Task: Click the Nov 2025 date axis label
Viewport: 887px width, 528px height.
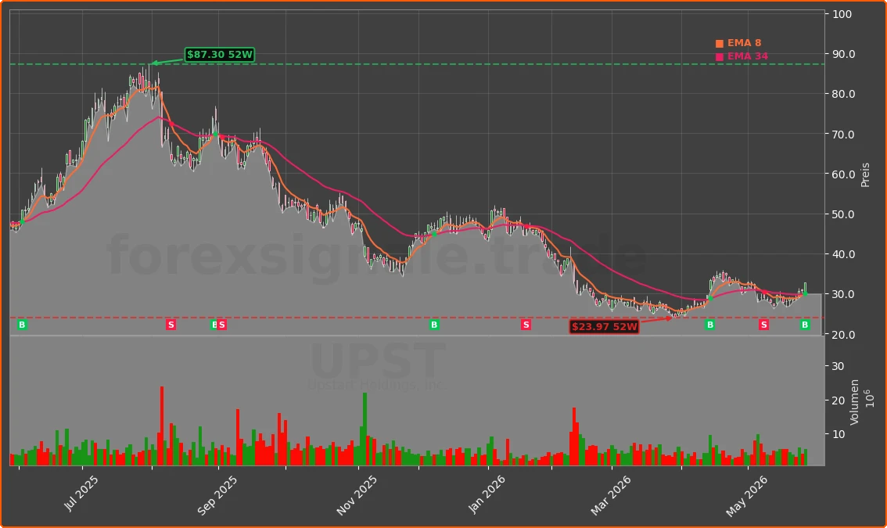Action: [357, 496]
